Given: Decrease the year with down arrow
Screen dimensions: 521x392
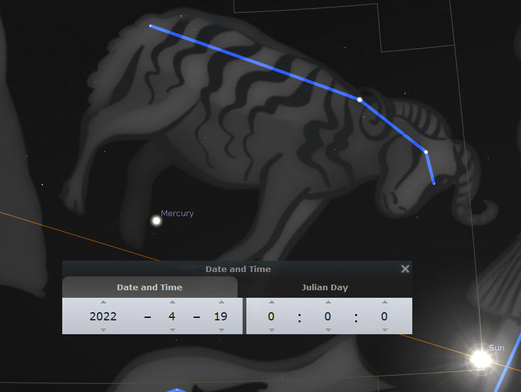Looking at the screenshot, I should point(103,330).
